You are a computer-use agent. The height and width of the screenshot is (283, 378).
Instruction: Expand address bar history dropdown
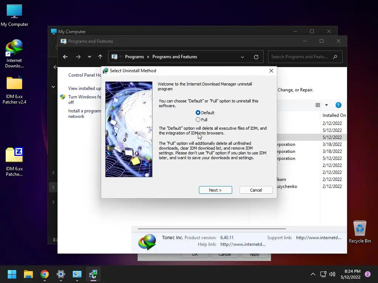(243, 57)
